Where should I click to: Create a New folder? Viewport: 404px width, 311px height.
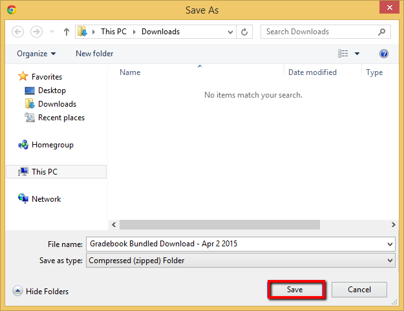94,54
